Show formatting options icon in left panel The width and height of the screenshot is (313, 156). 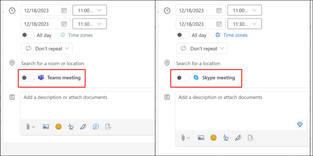71,127
